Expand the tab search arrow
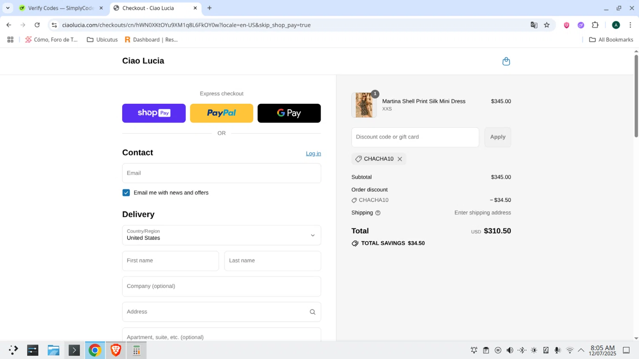Viewport: 639px width, 359px height. tap(8, 8)
